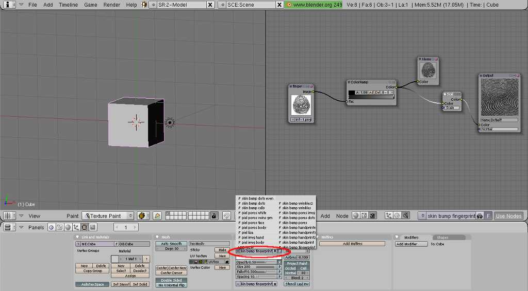Open the SCE:Scene selector dropdown

click(x=222, y=5)
